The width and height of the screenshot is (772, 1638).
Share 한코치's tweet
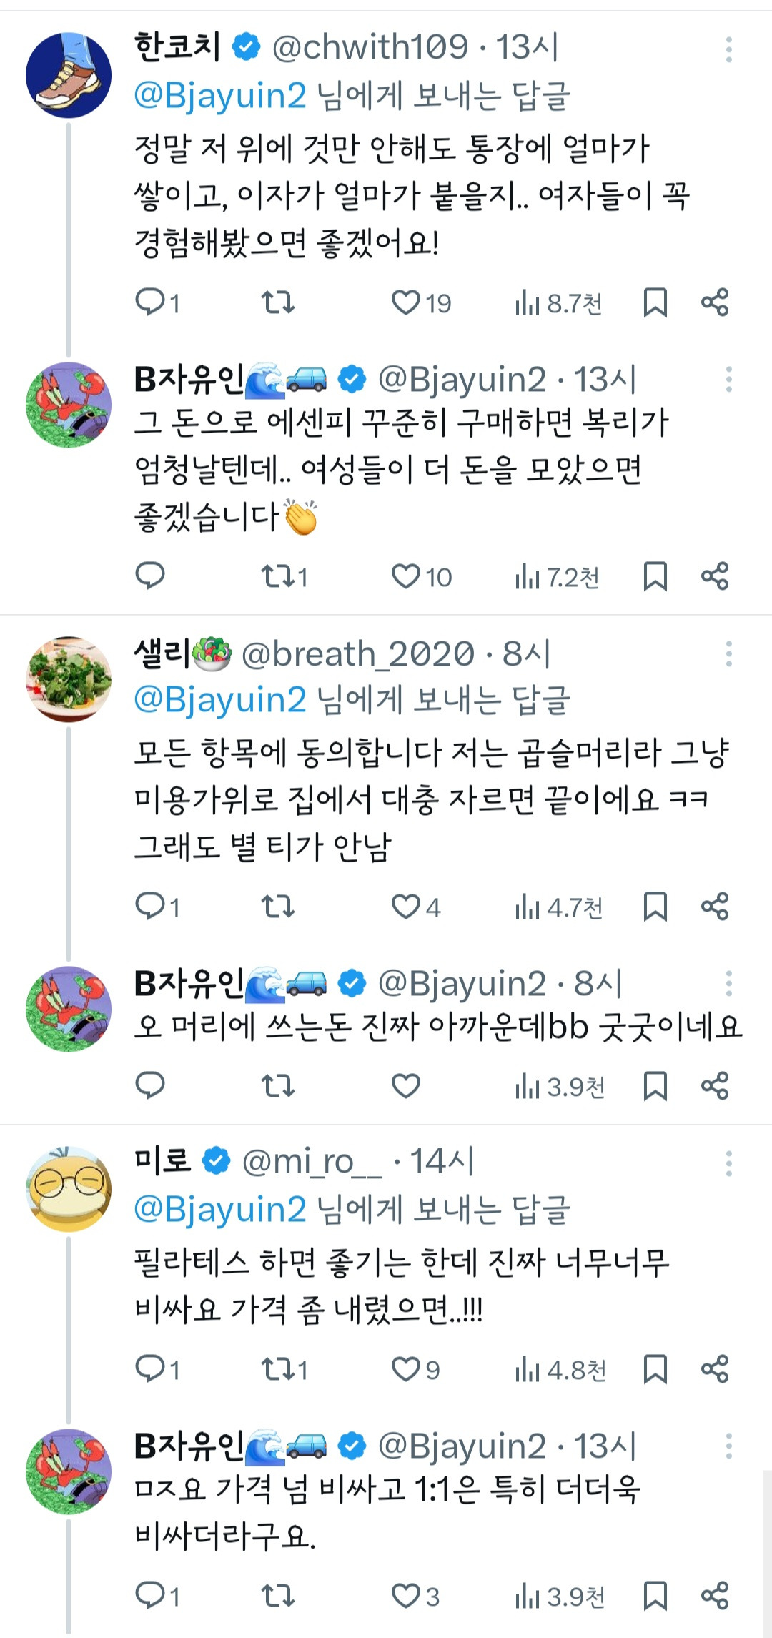click(714, 302)
